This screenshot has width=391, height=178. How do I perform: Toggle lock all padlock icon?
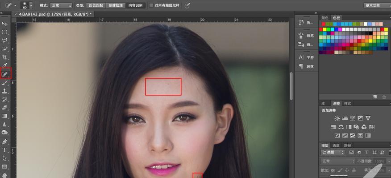click(354, 170)
